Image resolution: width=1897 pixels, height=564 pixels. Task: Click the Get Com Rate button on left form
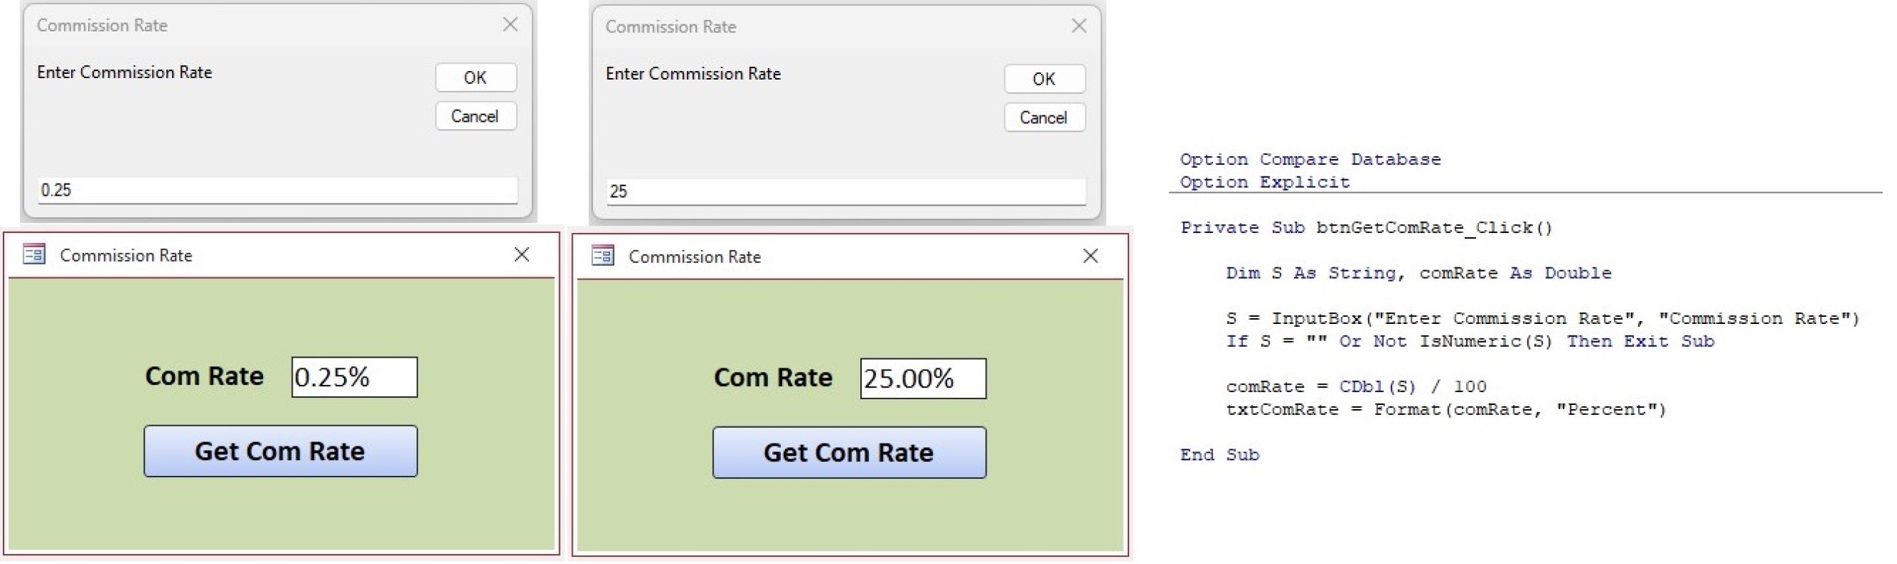[280, 451]
